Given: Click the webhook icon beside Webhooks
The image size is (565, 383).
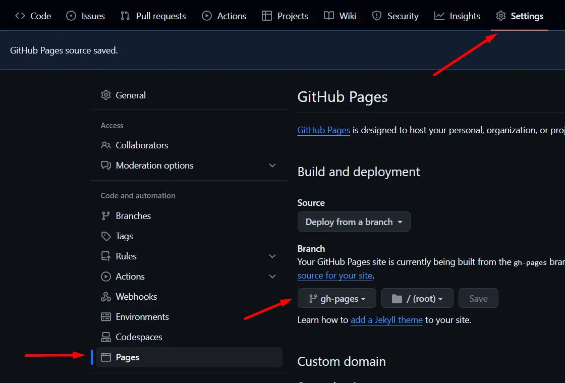Looking at the screenshot, I should point(105,297).
